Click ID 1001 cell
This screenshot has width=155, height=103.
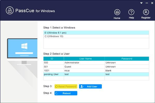click(x=53, y=71)
